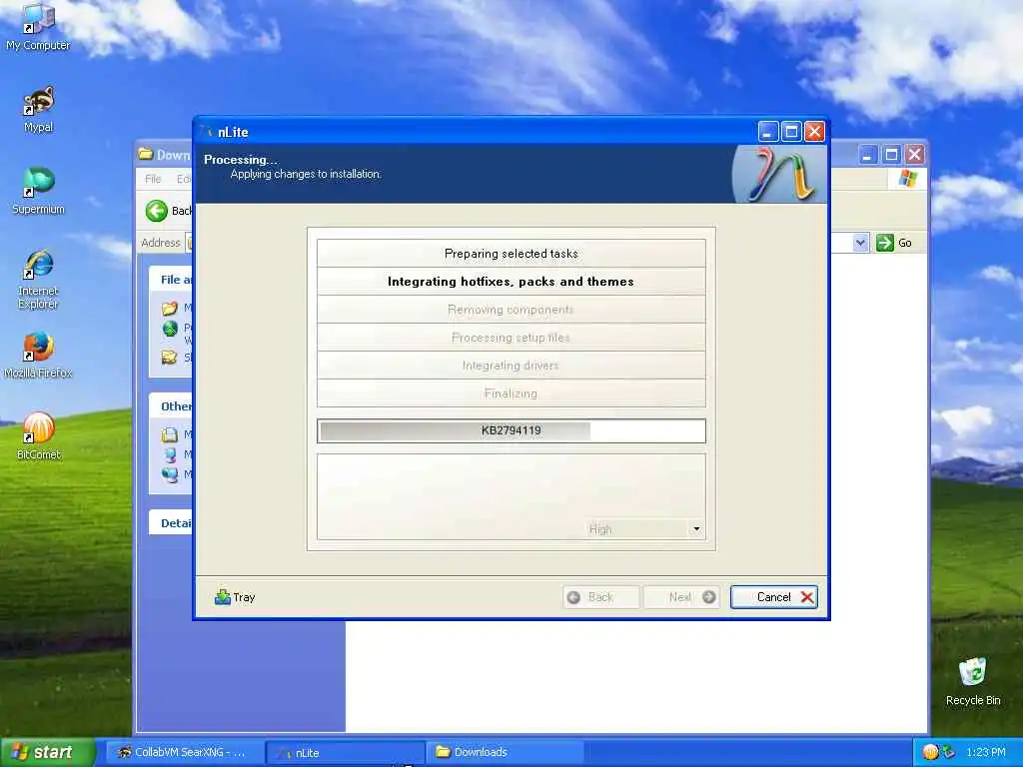Click the disabled Next button in nLite
The image size is (1023, 767).
click(681, 597)
